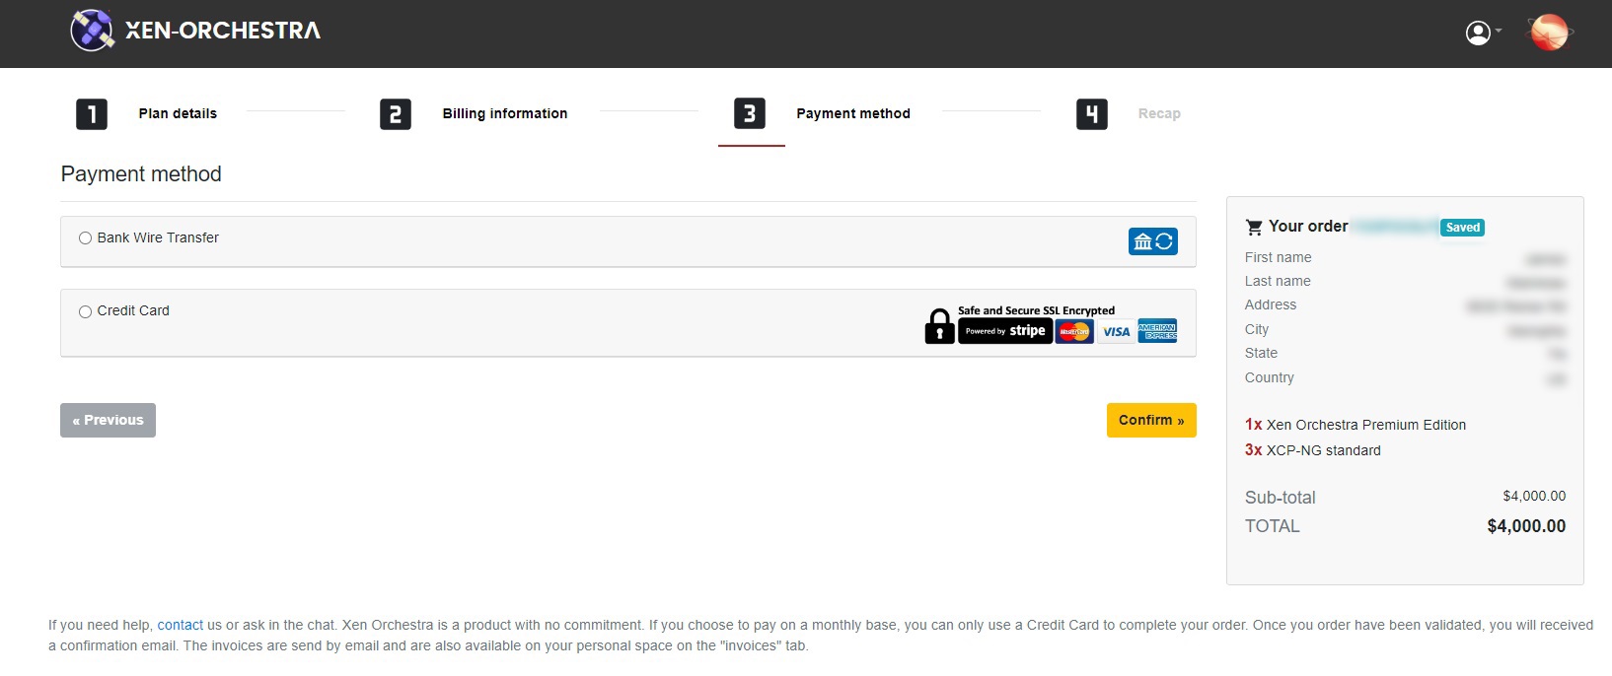Image resolution: width=1612 pixels, height=676 pixels.
Task: Click the 'Country' label in order
Action: coord(1269,377)
